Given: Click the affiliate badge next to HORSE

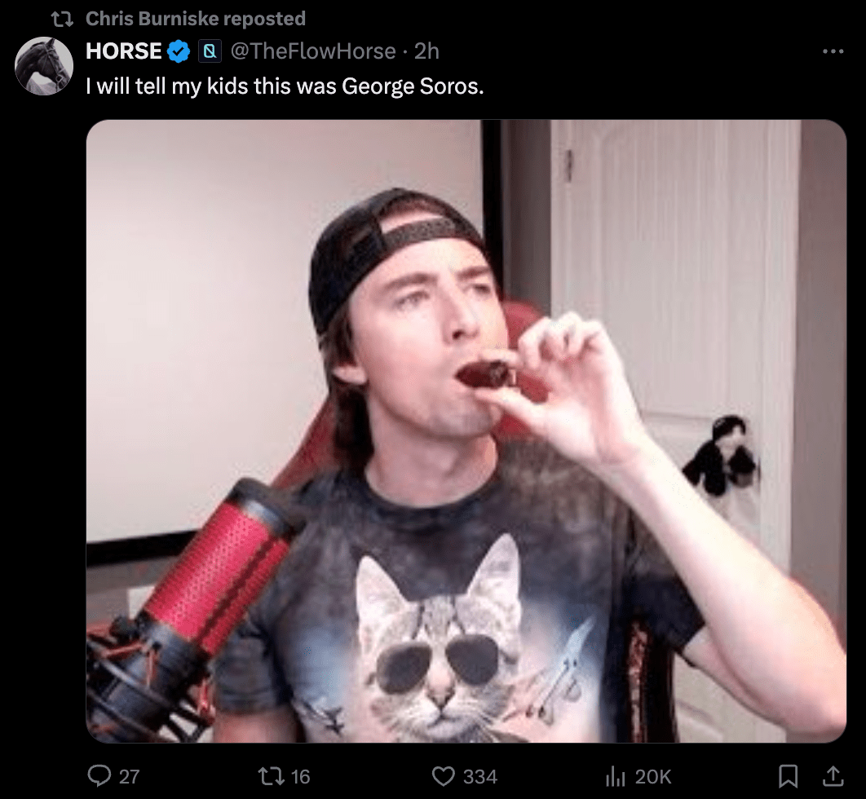Looking at the screenshot, I should click(x=210, y=52).
